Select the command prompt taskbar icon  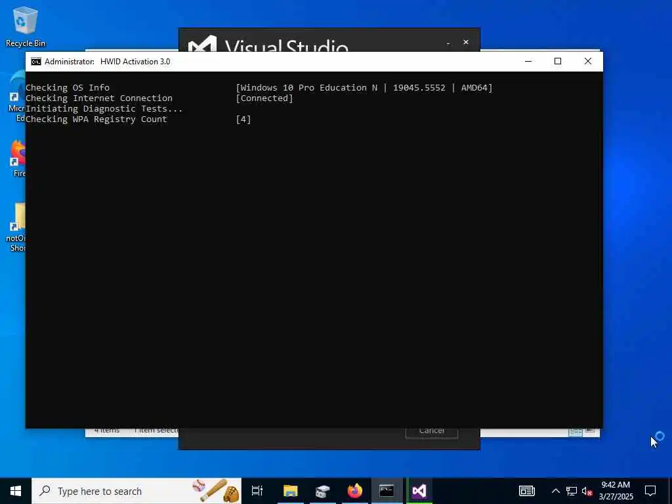387,491
